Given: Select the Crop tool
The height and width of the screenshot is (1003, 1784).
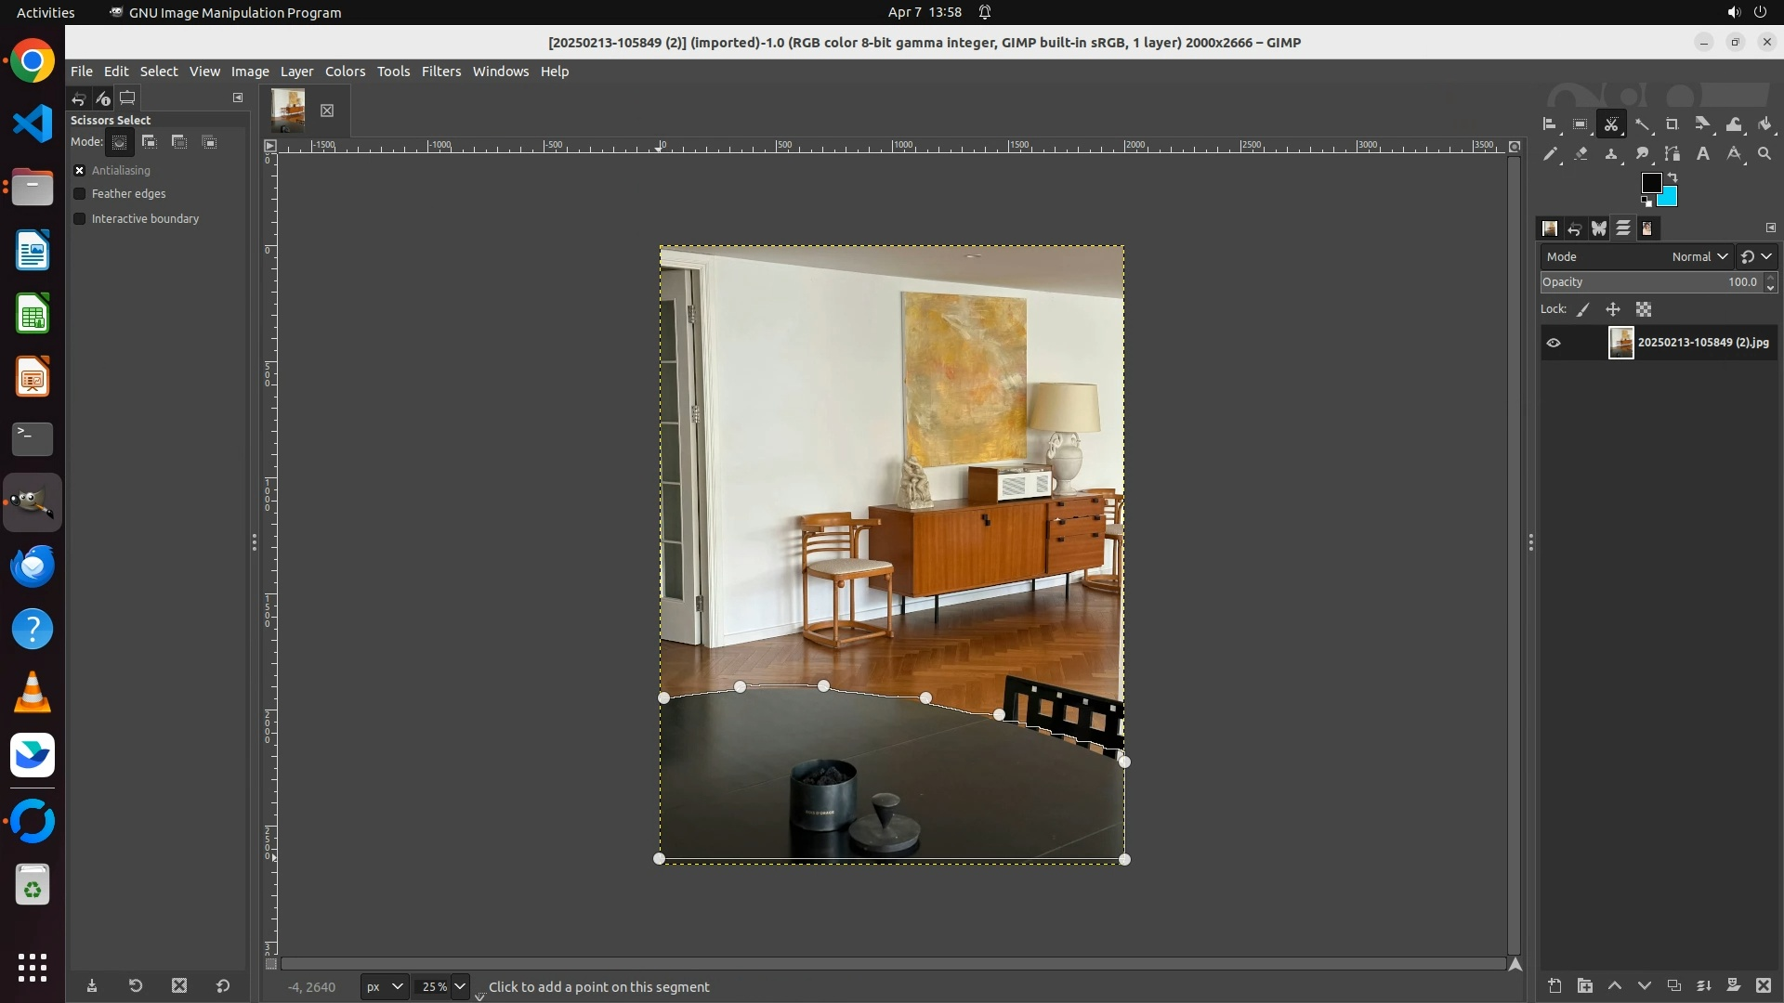Looking at the screenshot, I should click(1672, 124).
